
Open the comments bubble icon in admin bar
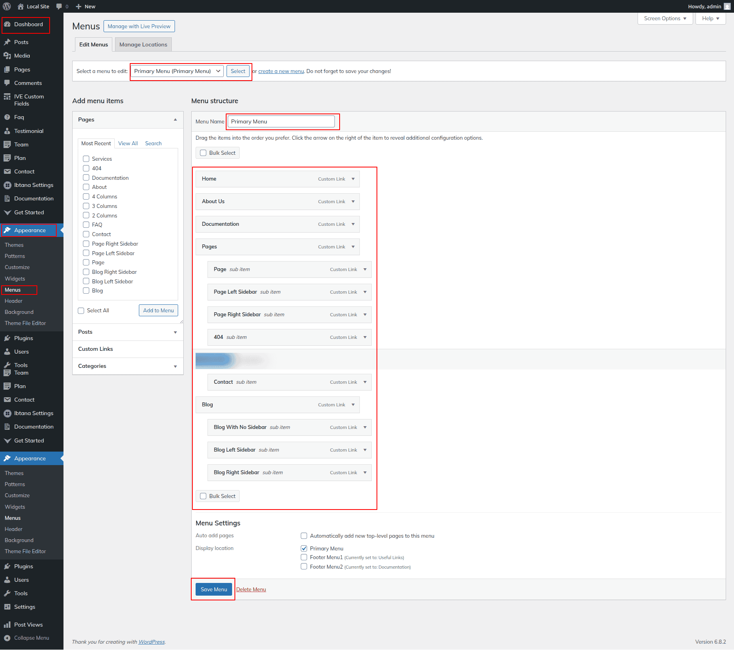pyautogui.click(x=59, y=6)
